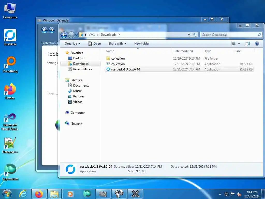Click the Explorer back arrow button

click(x=64, y=35)
